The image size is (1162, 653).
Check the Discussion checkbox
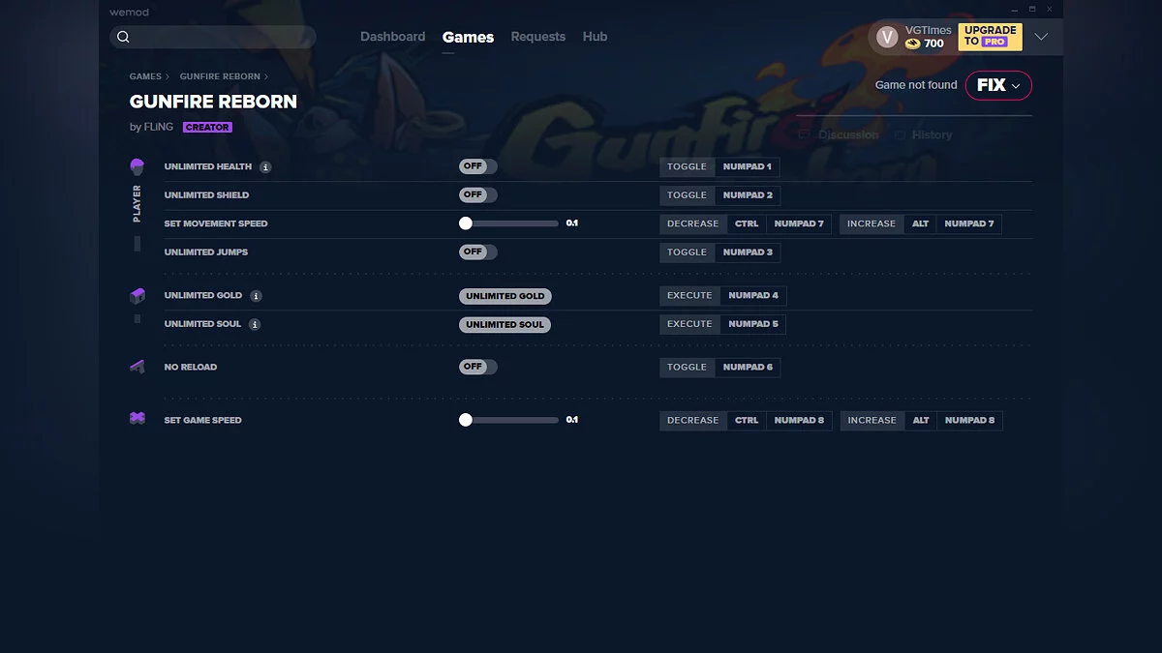tap(803, 135)
